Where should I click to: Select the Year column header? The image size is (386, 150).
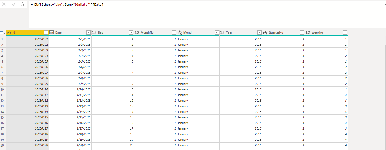click(241, 32)
